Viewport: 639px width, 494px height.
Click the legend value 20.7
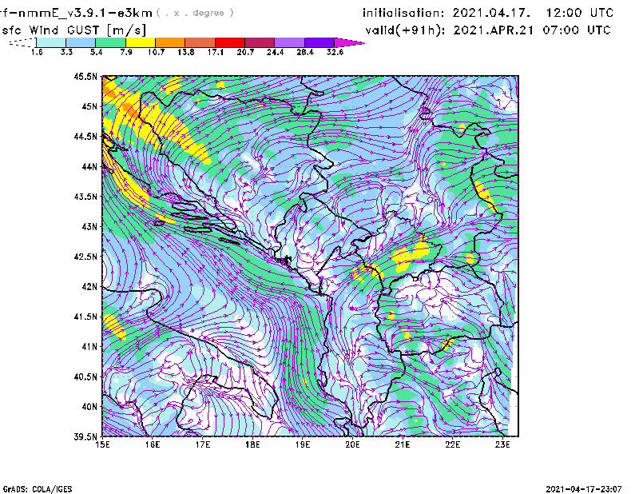click(x=245, y=52)
